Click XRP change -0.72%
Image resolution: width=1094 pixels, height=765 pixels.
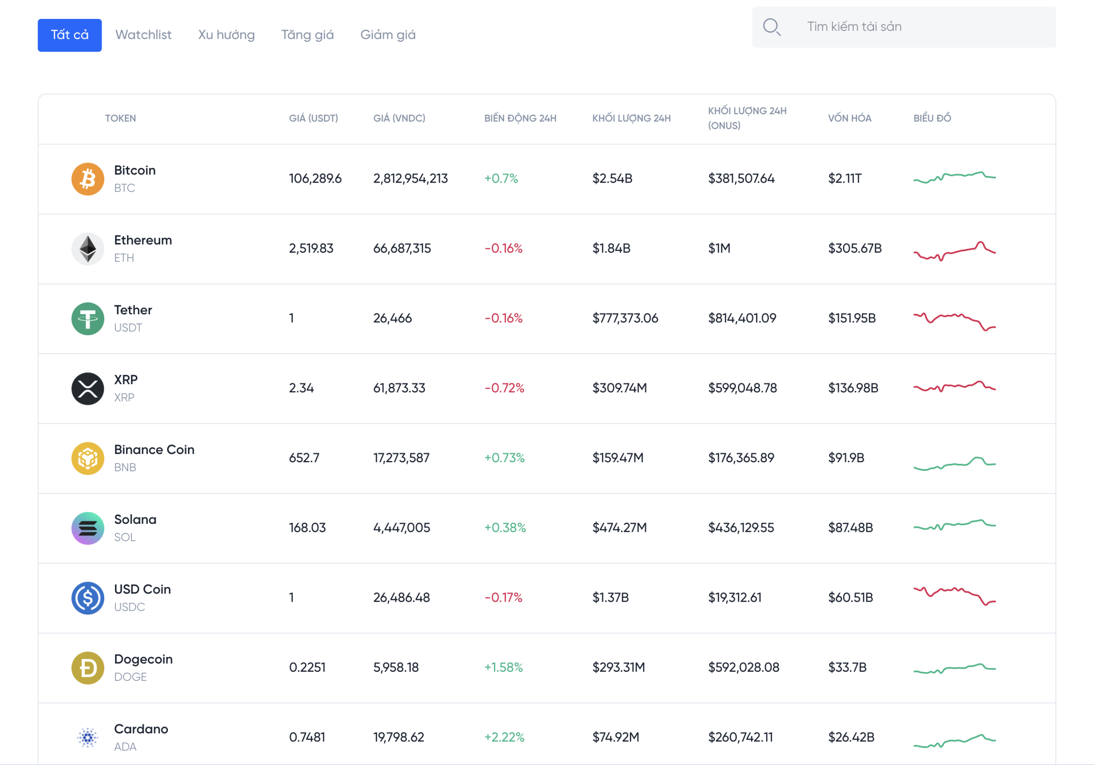pos(504,388)
